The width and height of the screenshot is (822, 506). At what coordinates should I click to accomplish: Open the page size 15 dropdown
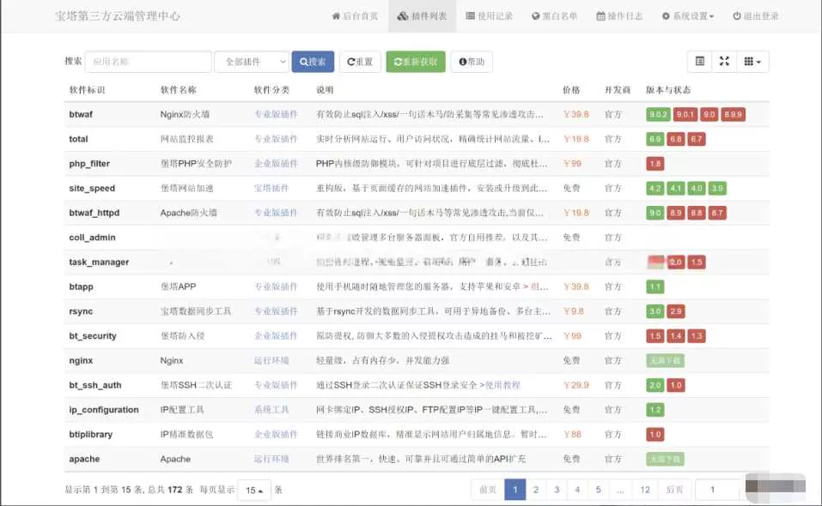[x=254, y=491]
